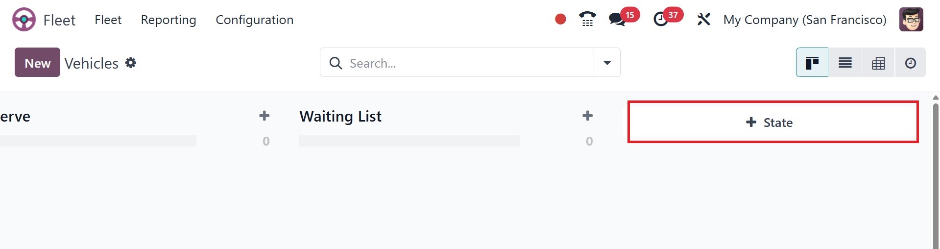Click the user avatar picture

[x=911, y=20]
